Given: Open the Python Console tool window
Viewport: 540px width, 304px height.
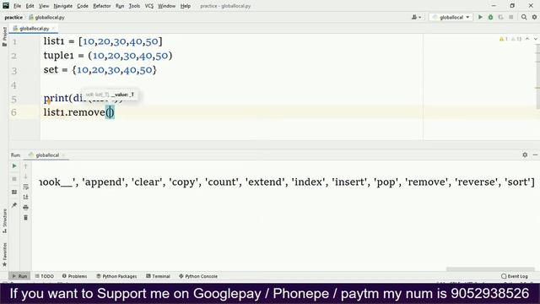Looking at the screenshot, I should (198, 276).
